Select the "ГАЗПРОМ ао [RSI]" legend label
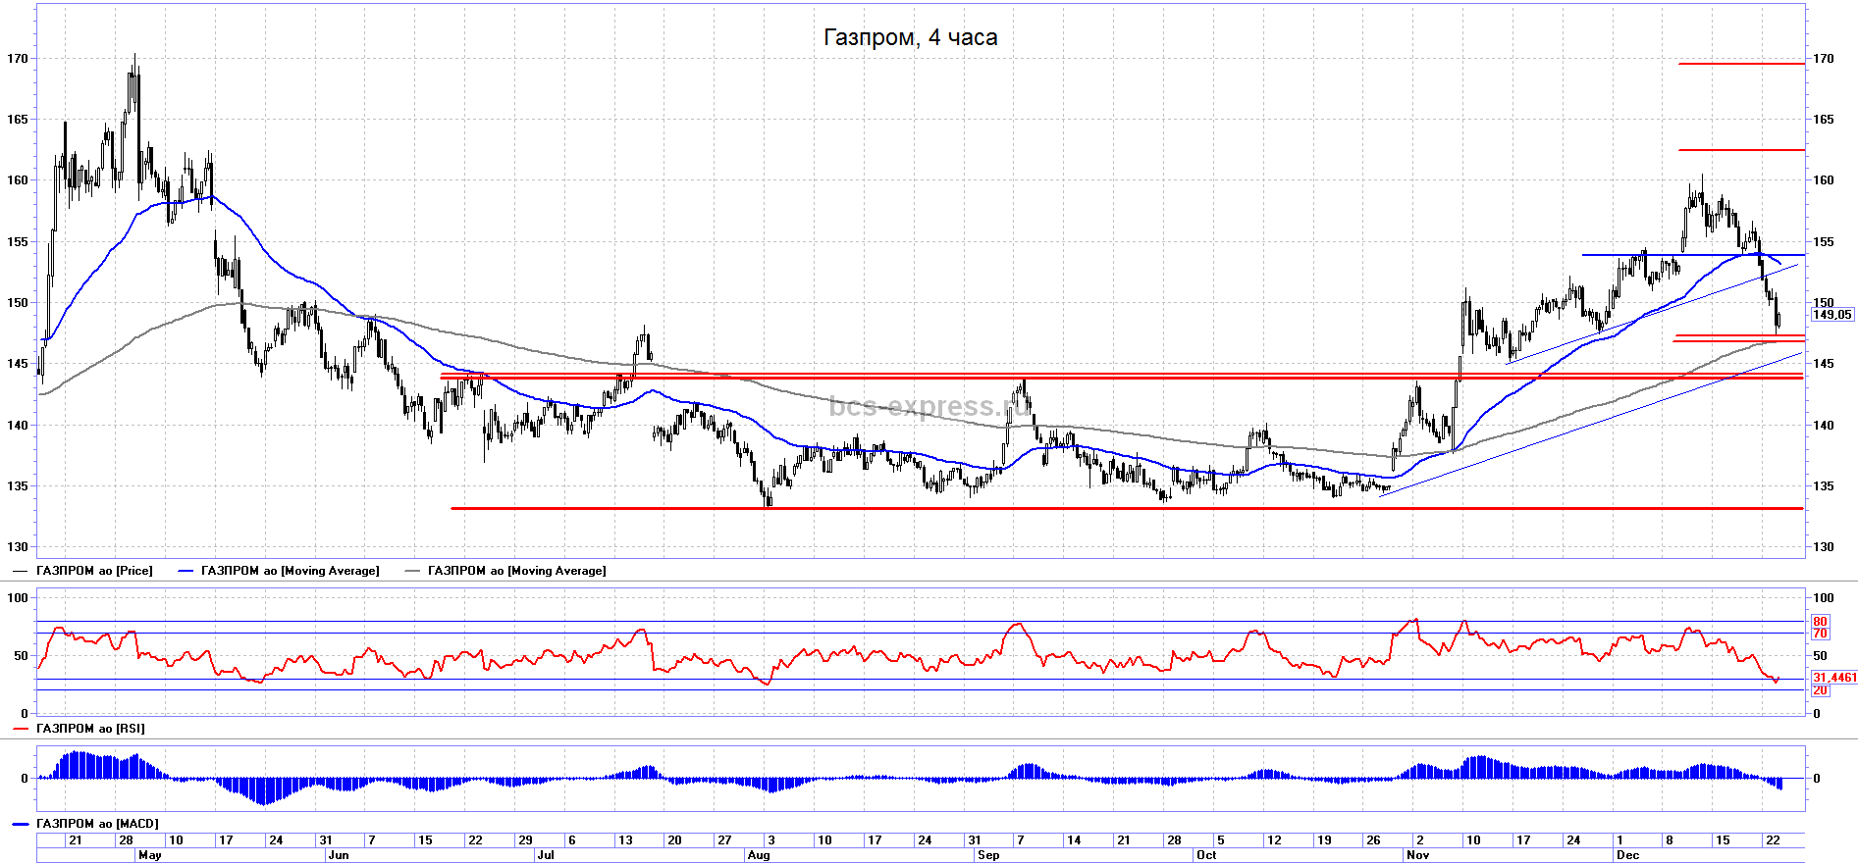Viewport: 1858px width, 864px height. click(90, 729)
